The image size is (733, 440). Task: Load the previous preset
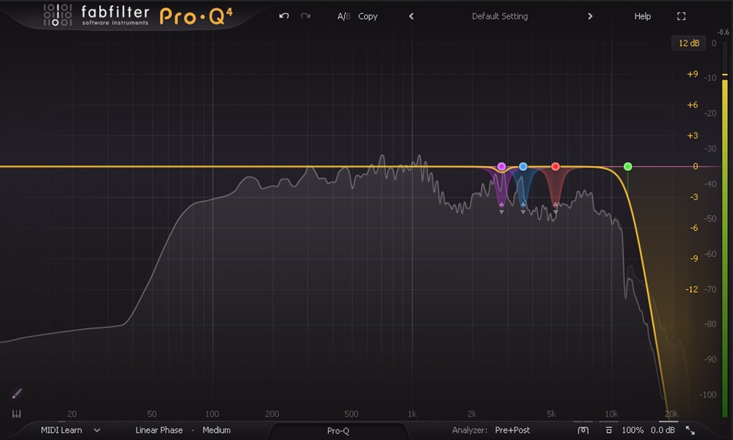coord(411,16)
